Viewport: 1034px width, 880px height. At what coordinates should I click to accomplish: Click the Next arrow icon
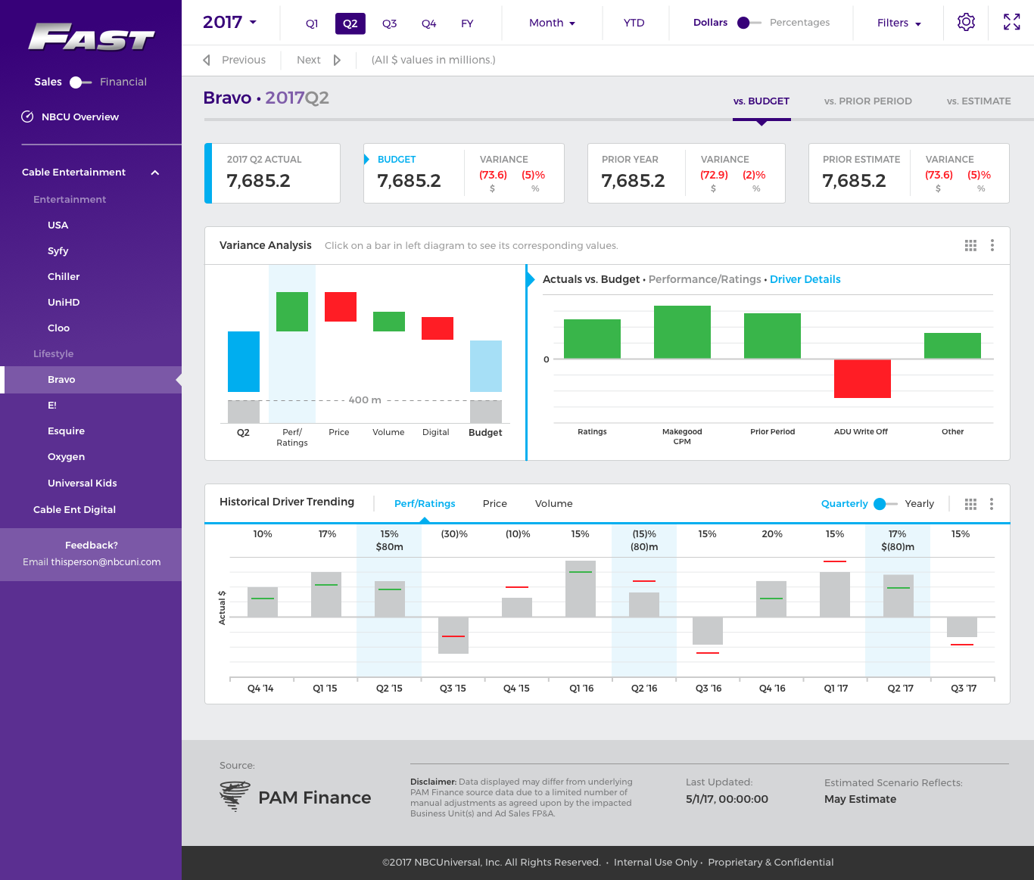pyautogui.click(x=337, y=60)
